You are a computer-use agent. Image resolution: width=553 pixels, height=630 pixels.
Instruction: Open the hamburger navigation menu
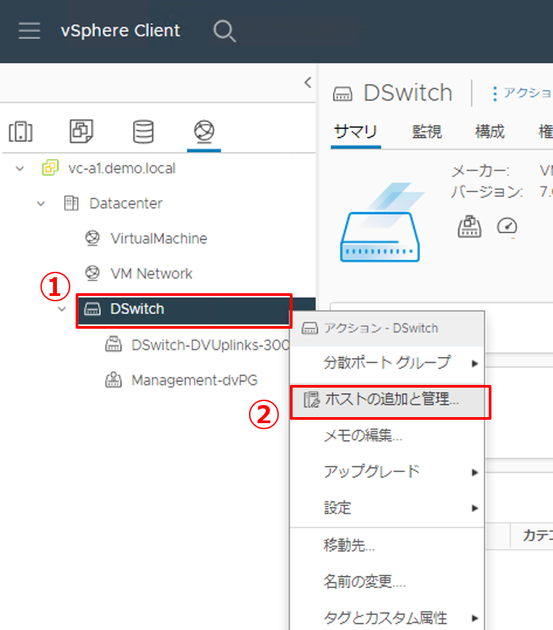29,31
